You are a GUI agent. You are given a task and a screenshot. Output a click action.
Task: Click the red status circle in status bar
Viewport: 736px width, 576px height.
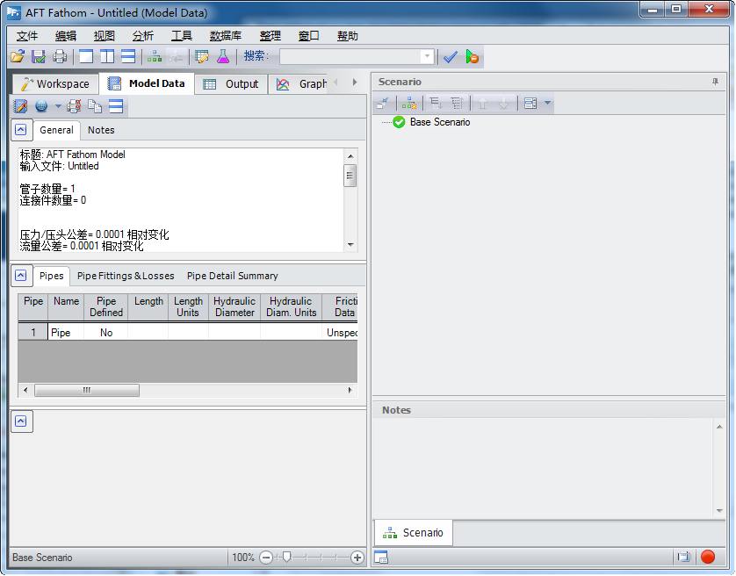[x=707, y=558]
